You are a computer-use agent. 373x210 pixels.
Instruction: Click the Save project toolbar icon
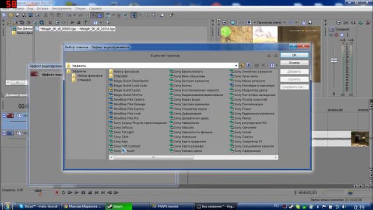pyautogui.click(x=17, y=15)
